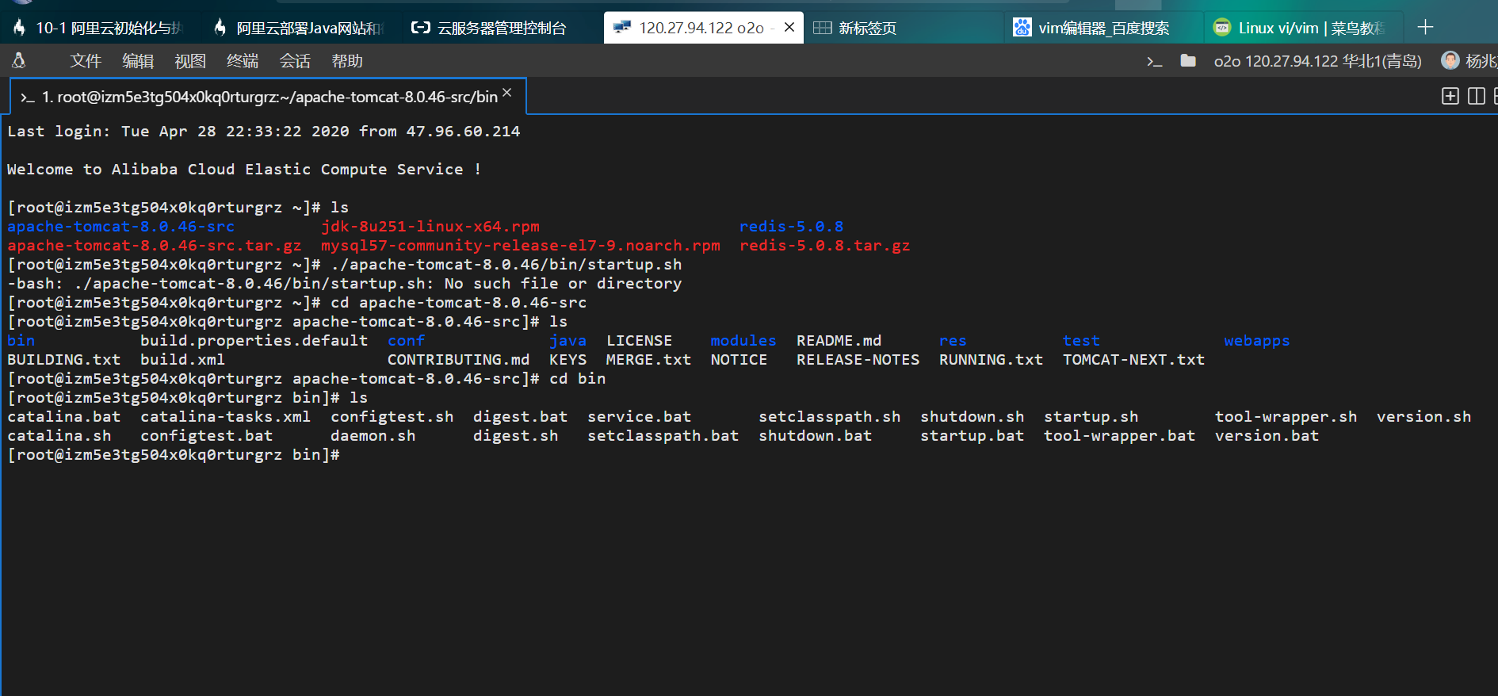Image resolution: width=1498 pixels, height=696 pixels.
Task: Click the terminal prompt icon near server name
Action: pyautogui.click(x=1155, y=61)
